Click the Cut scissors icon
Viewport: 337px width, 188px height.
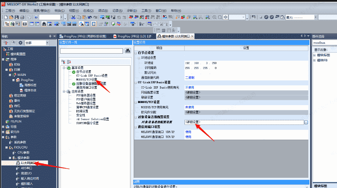[73, 17]
